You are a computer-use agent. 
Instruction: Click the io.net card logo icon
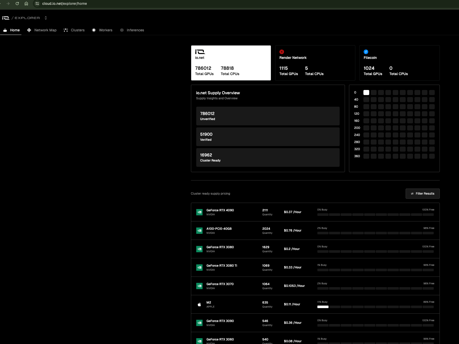point(200,52)
